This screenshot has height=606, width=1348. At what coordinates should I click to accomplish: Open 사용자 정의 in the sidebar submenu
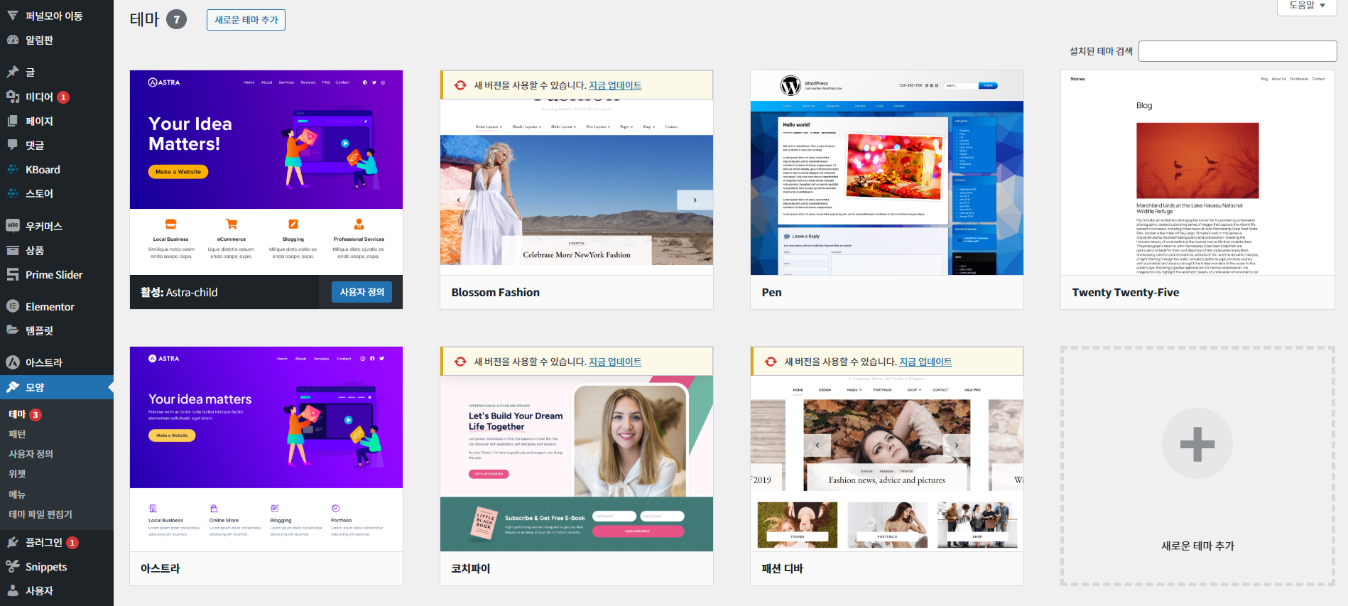31,454
